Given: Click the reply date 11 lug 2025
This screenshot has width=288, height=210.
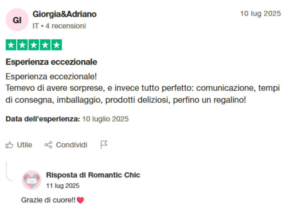Looking at the screenshot, I should pyautogui.click(x=63, y=185).
